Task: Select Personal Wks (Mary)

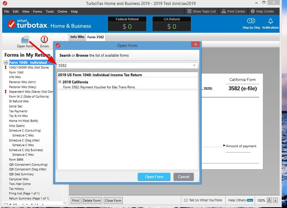Action: (23, 87)
